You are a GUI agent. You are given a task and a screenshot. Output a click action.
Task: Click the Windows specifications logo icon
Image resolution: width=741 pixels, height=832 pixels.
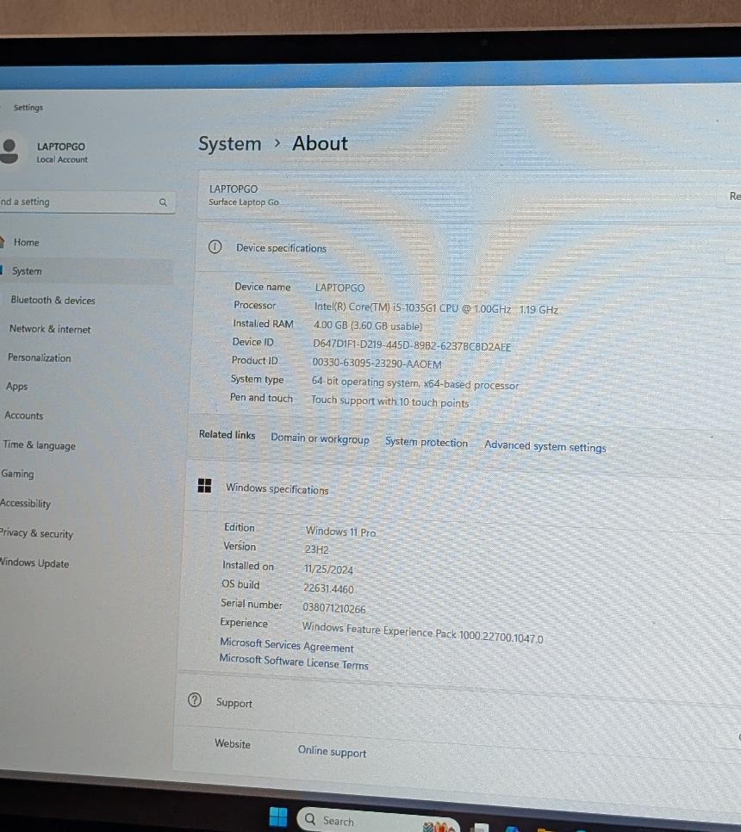[x=205, y=487]
